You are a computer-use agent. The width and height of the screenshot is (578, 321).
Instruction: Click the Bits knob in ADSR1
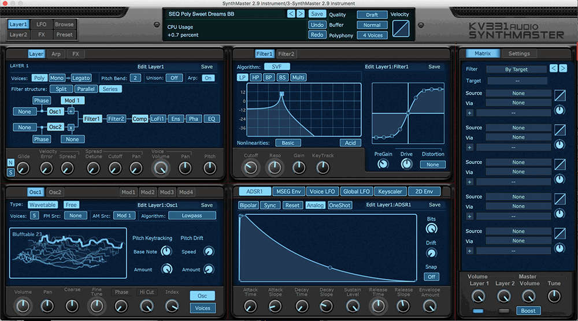[431, 229]
